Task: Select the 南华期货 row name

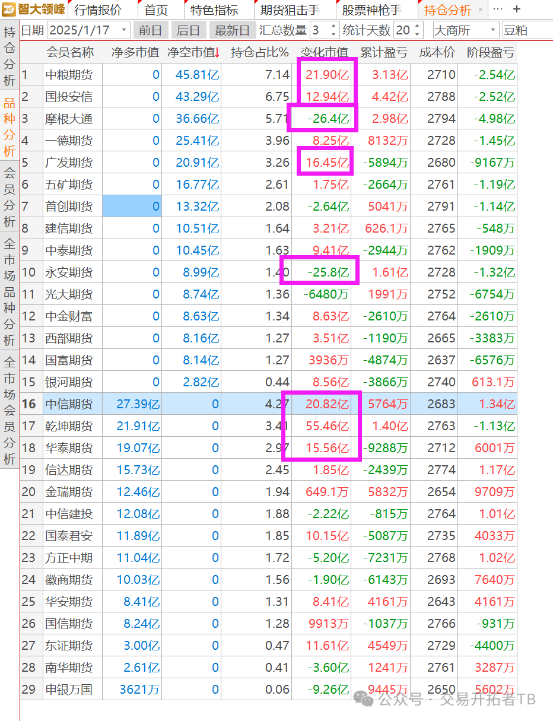Action: (69, 668)
